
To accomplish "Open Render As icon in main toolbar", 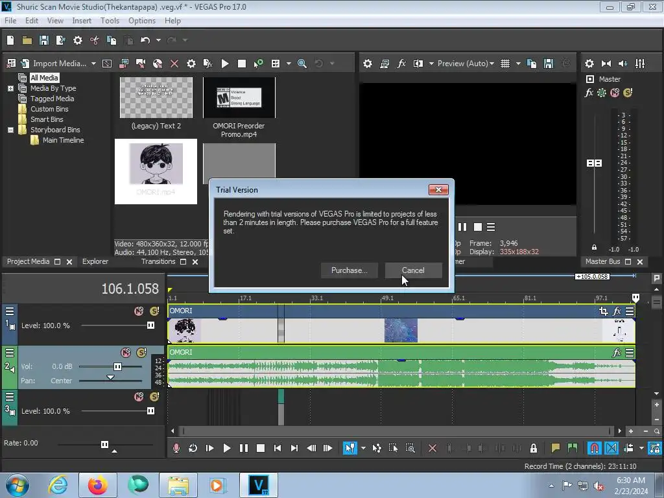I will [60, 40].
